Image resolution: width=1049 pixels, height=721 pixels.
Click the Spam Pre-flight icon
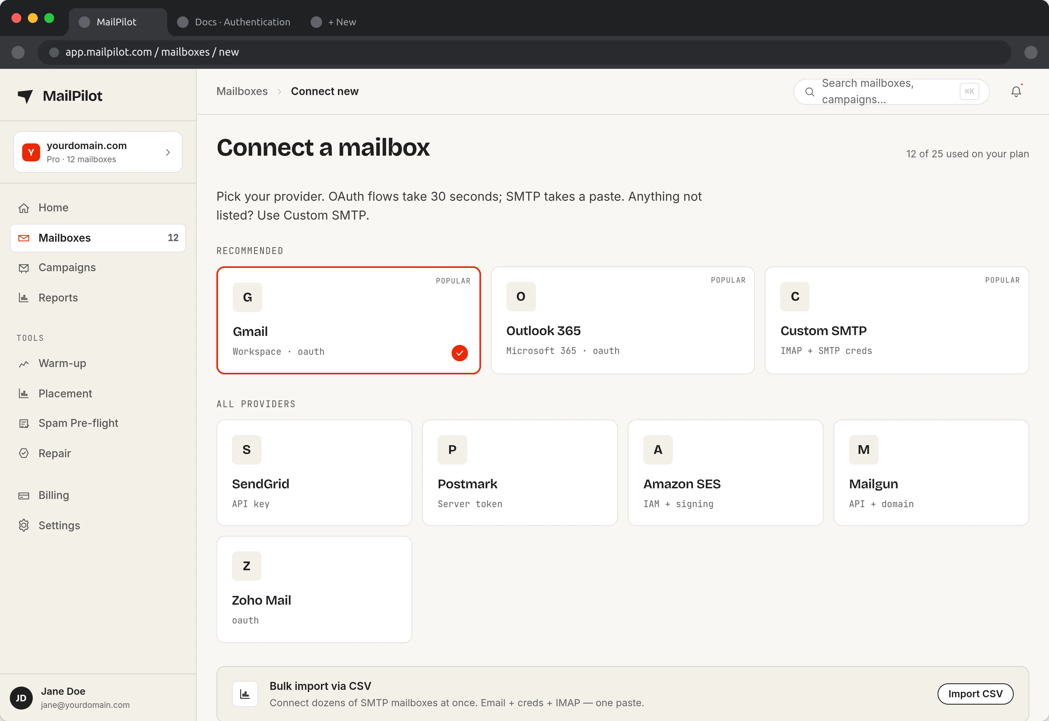[x=24, y=423]
